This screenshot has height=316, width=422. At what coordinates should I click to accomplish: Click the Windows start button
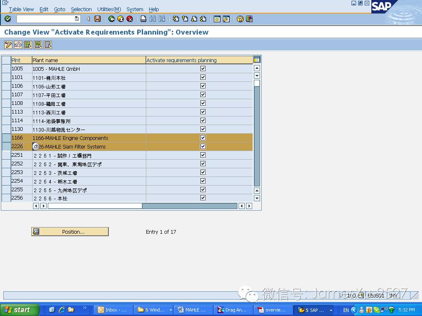(20, 310)
